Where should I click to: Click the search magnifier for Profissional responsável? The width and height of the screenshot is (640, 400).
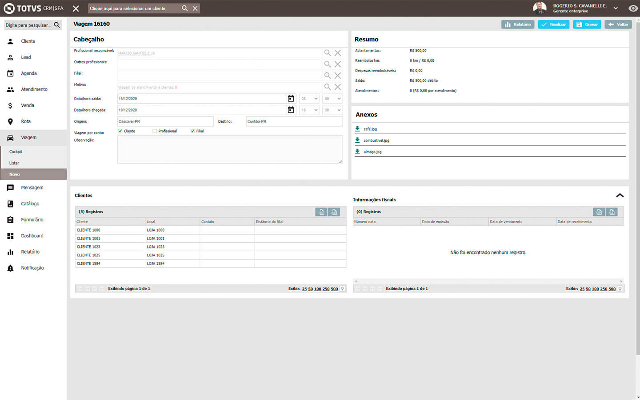(x=327, y=53)
